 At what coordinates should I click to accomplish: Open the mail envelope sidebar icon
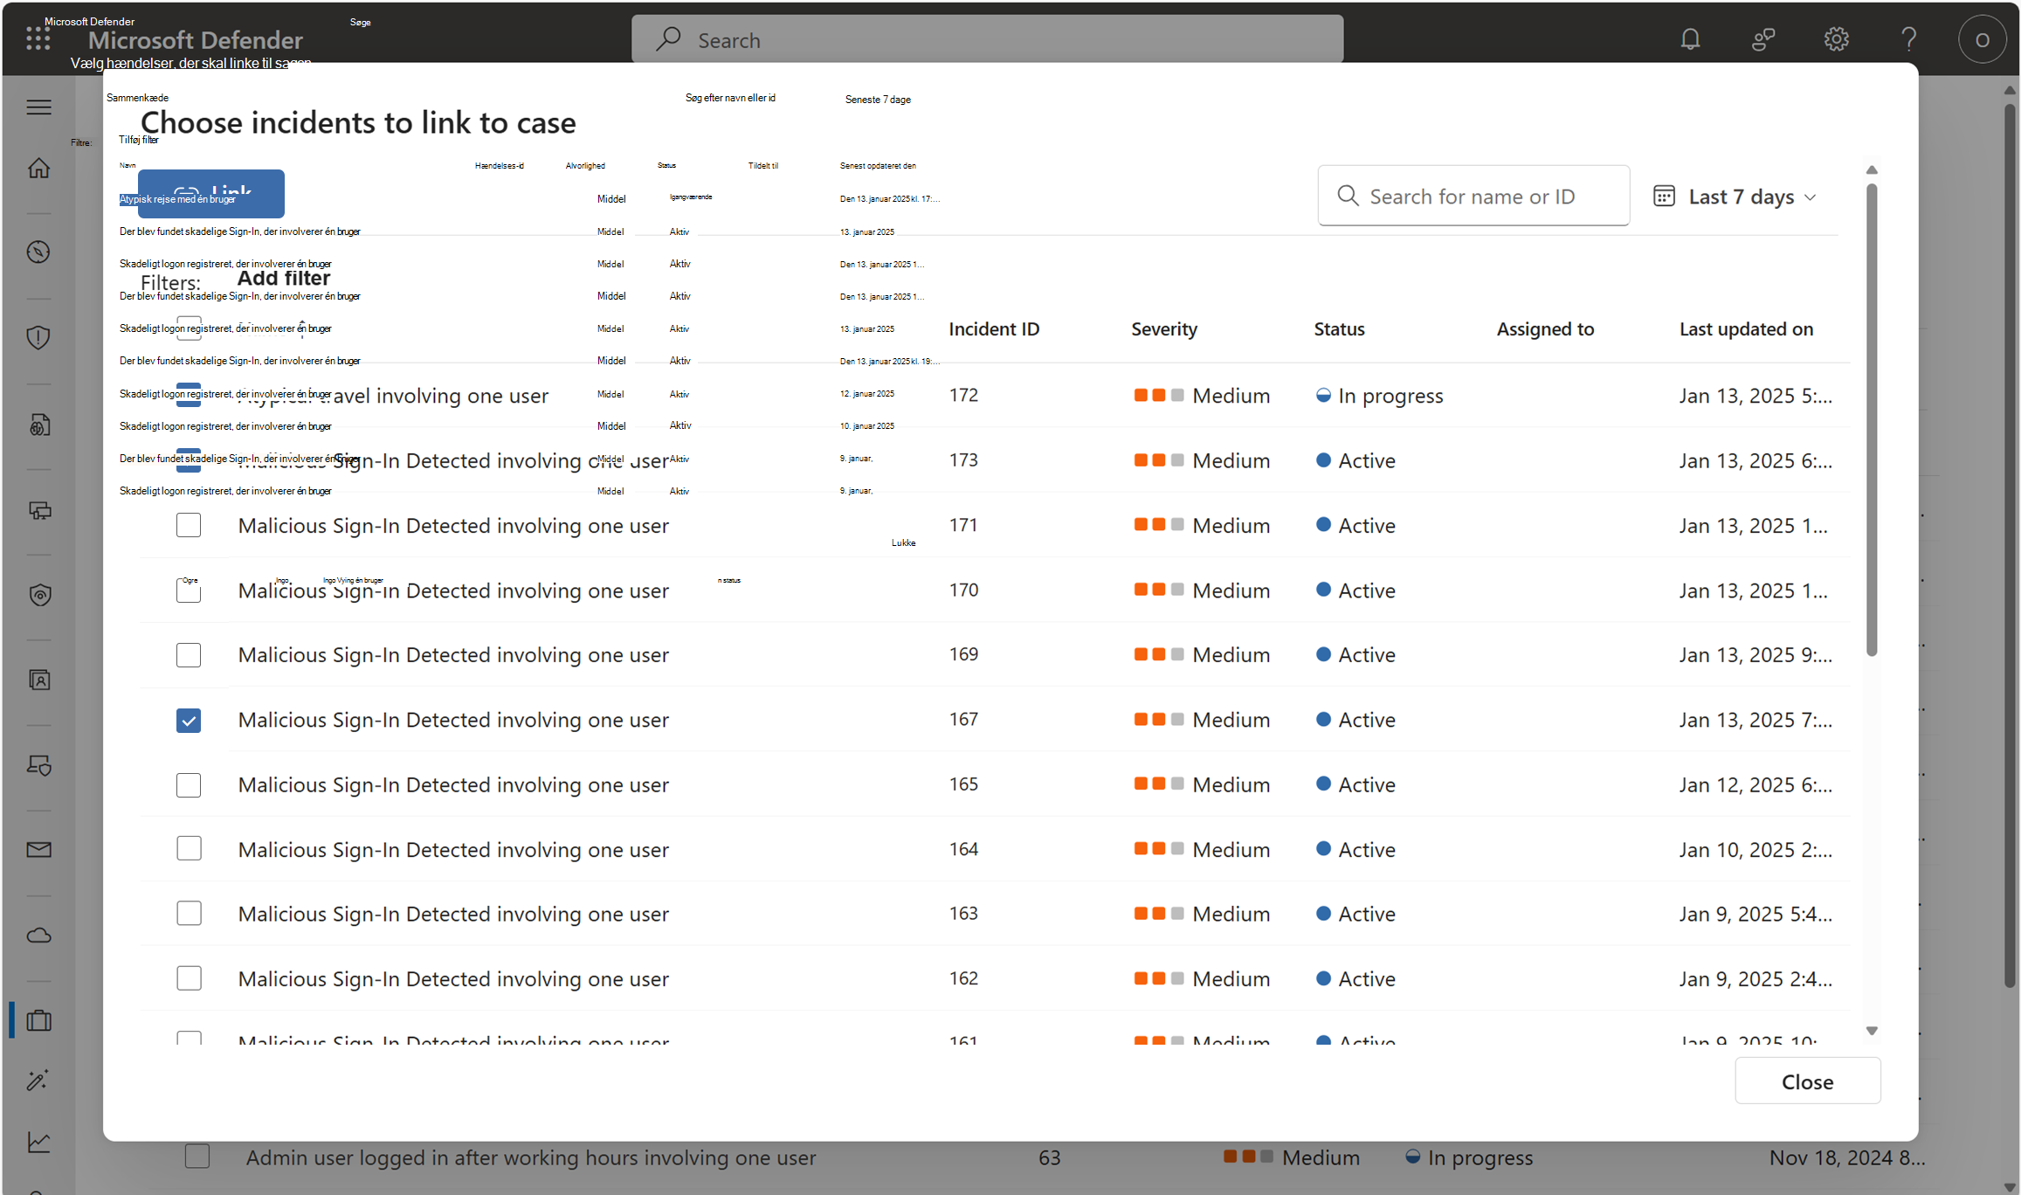(x=38, y=850)
